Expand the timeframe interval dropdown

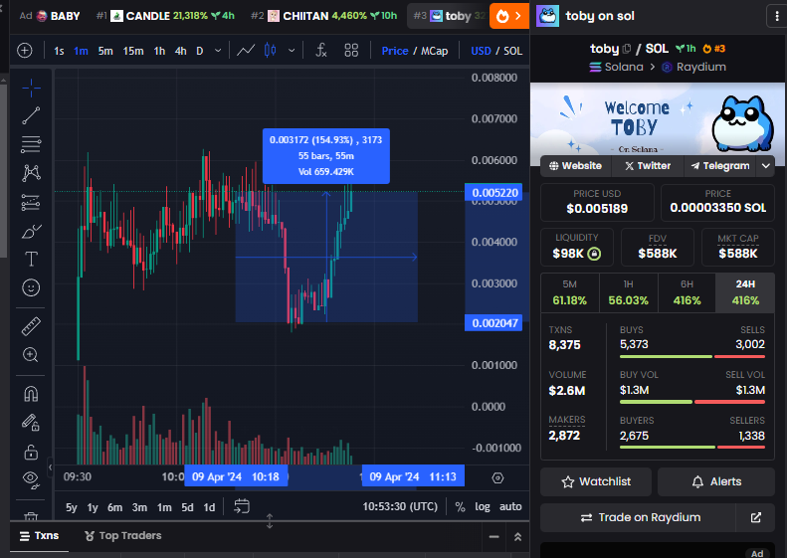(x=218, y=50)
